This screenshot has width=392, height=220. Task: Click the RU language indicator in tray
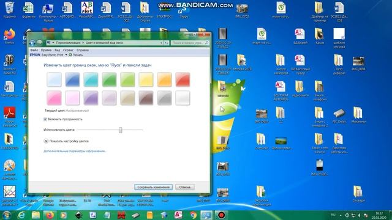333,215
